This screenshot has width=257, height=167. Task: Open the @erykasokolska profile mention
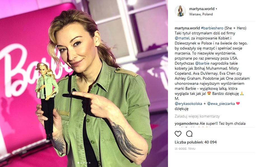point(188,104)
